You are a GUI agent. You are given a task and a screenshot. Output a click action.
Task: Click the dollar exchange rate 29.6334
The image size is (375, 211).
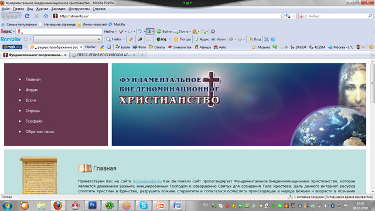point(298,47)
